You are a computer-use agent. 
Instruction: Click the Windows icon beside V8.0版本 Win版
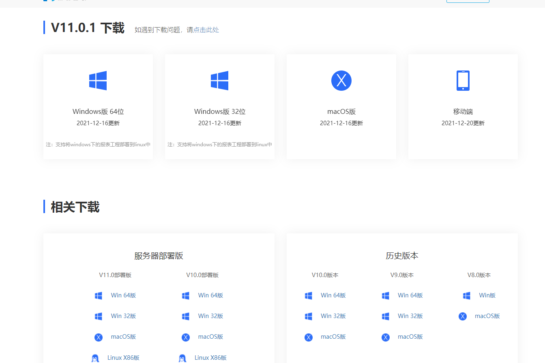click(466, 295)
